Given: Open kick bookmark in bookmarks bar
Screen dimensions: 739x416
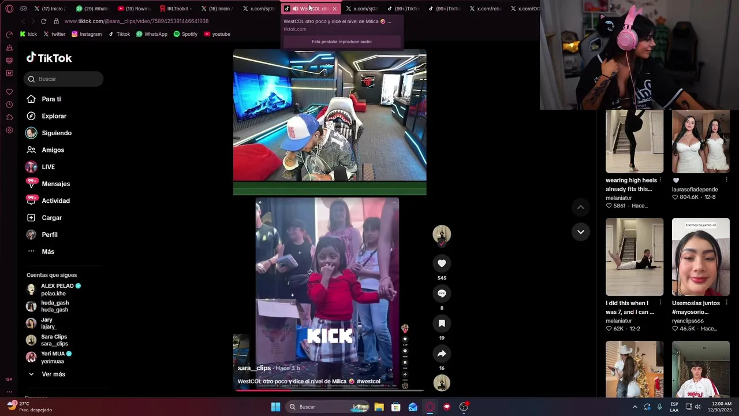Looking at the screenshot, I should pos(28,34).
